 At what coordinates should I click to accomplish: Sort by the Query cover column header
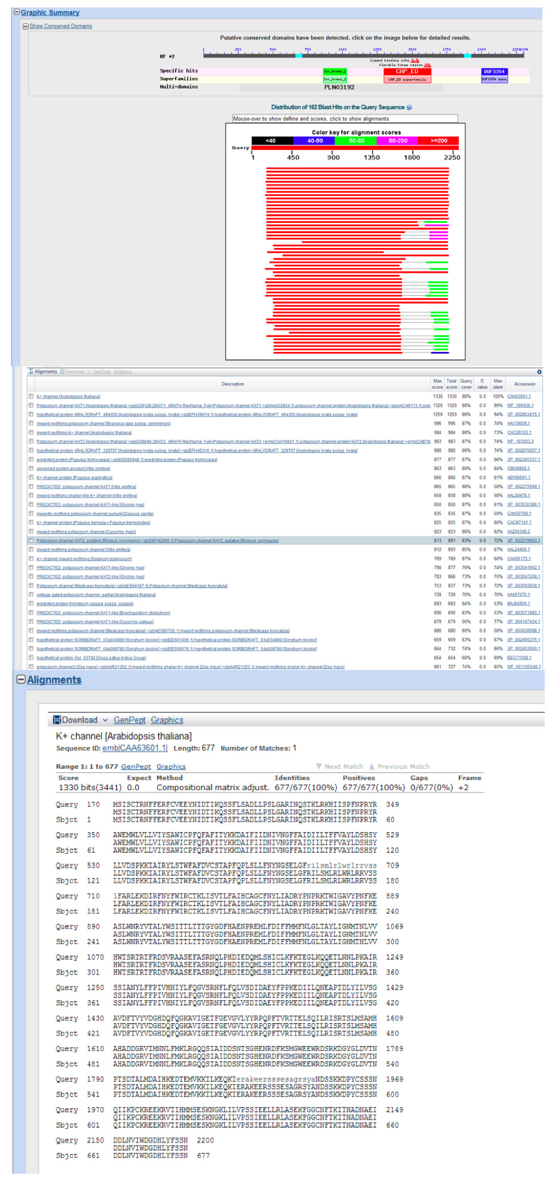[466, 384]
